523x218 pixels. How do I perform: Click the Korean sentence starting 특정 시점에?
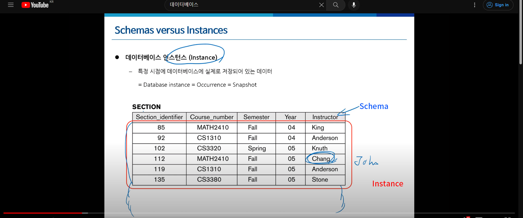pos(205,71)
